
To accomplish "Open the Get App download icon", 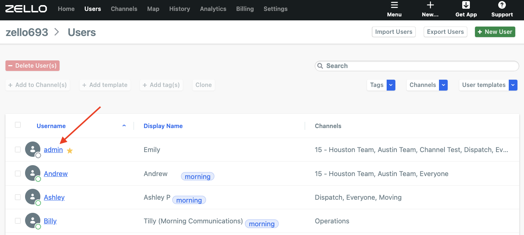I will (x=466, y=5).
